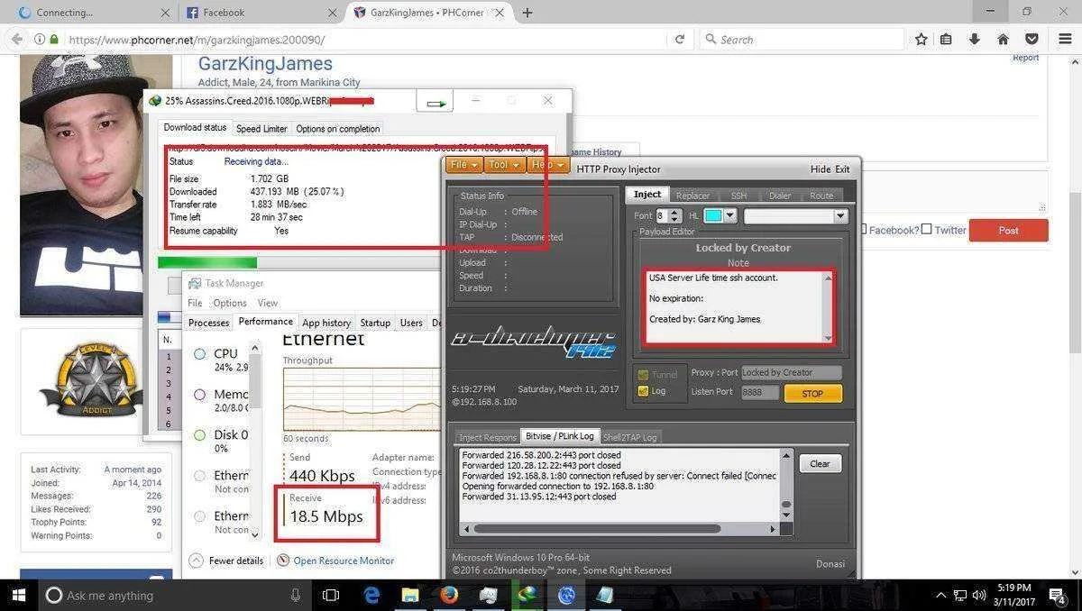This screenshot has width=1082, height=611.
Task: Bookmark this page with the star icon
Action: pyautogui.click(x=921, y=40)
